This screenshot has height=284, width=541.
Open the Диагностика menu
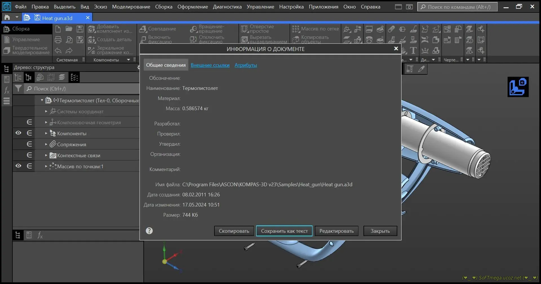click(227, 7)
